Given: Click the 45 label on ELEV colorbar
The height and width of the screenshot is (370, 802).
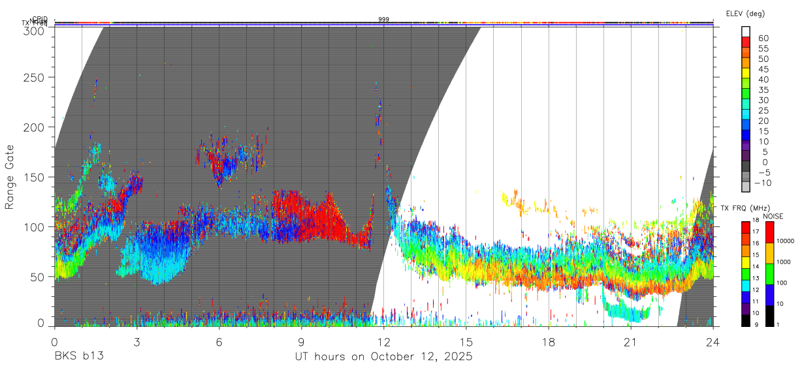Looking at the screenshot, I should 763,69.
